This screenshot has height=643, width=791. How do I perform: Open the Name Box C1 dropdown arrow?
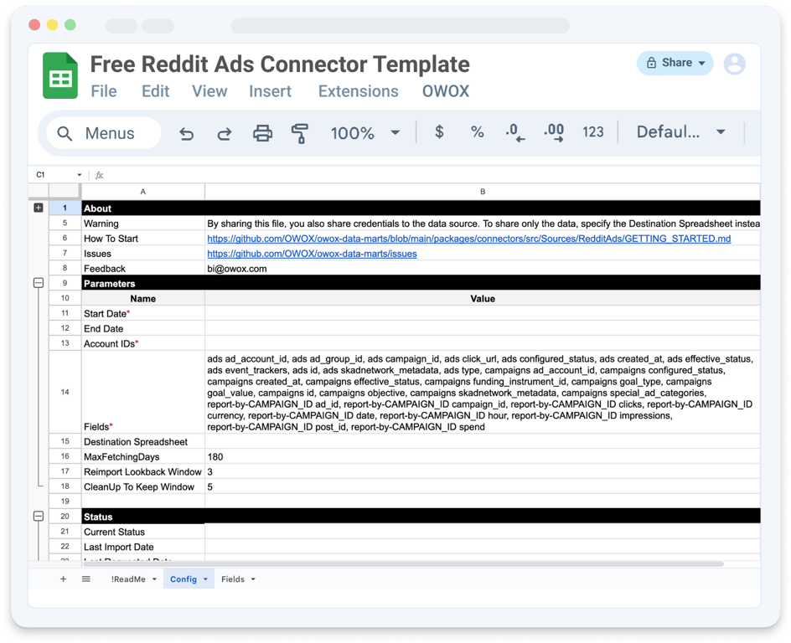tap(80, 175)
